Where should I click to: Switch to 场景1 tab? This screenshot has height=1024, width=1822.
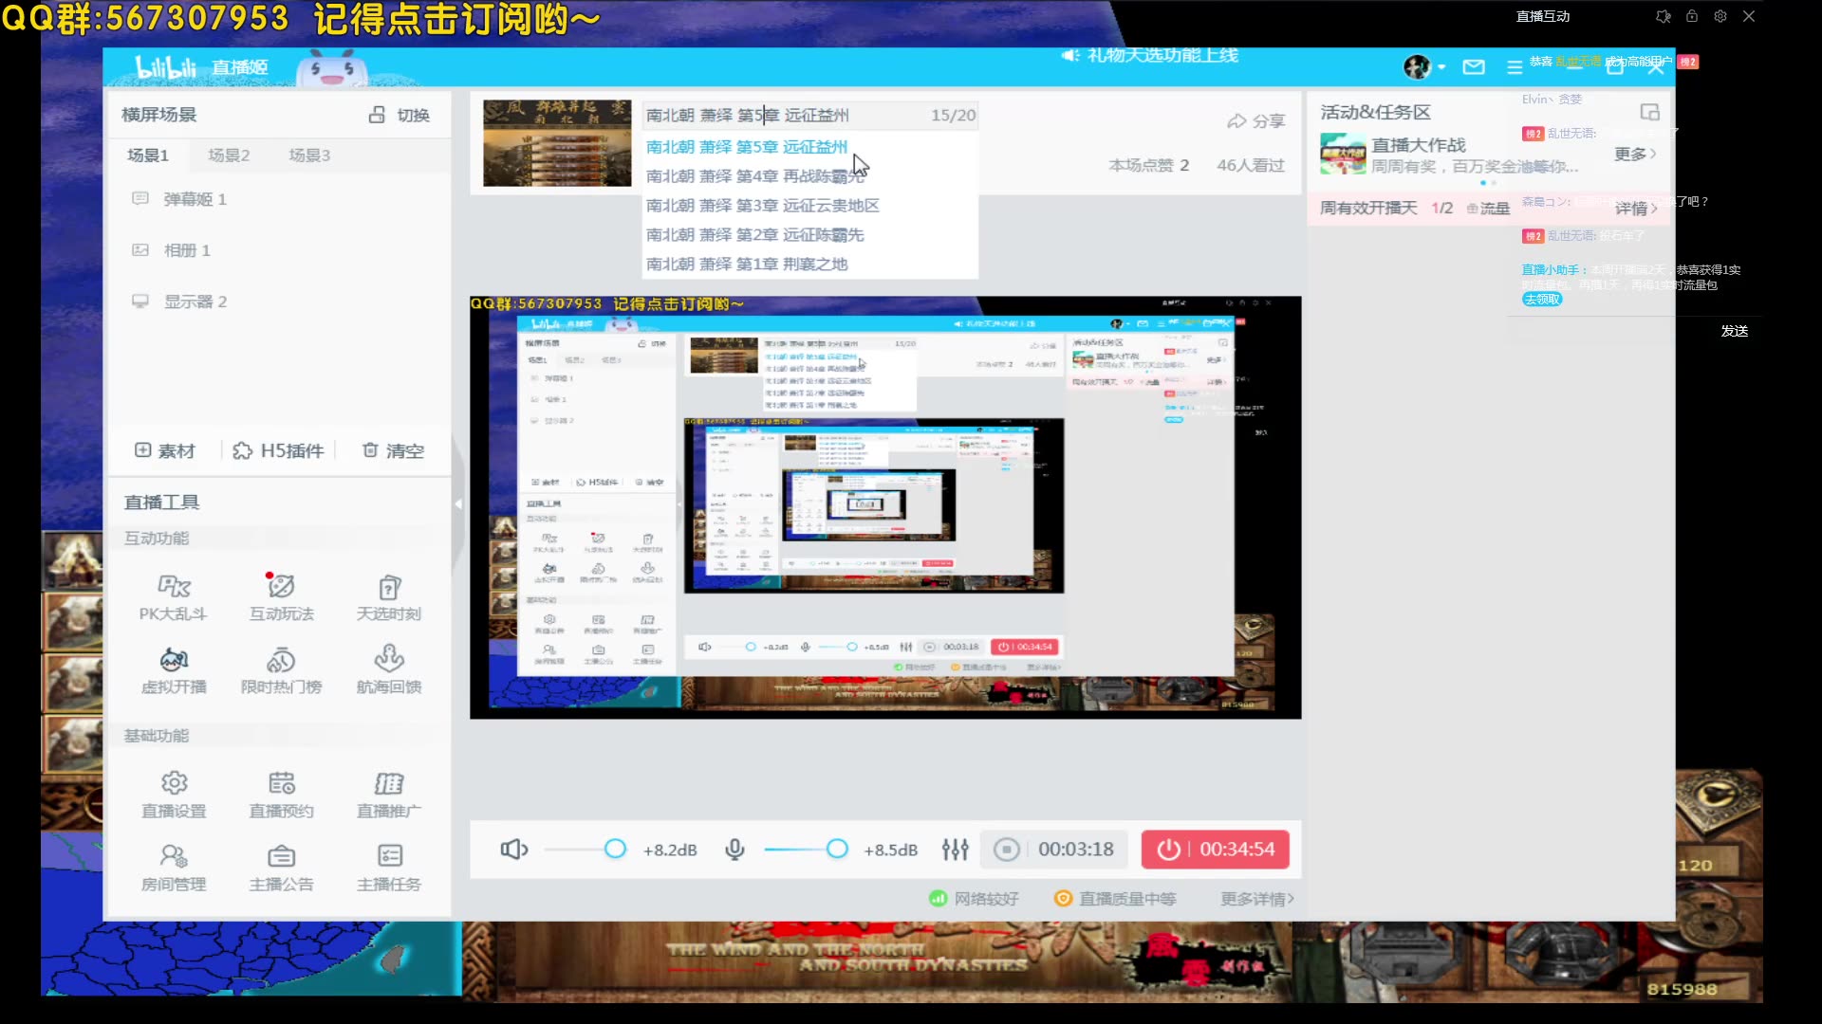pyautogui.click(x=148, y=155)
